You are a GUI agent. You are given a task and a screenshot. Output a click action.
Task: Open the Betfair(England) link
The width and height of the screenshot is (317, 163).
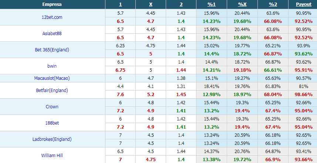(x=52, y=91)
